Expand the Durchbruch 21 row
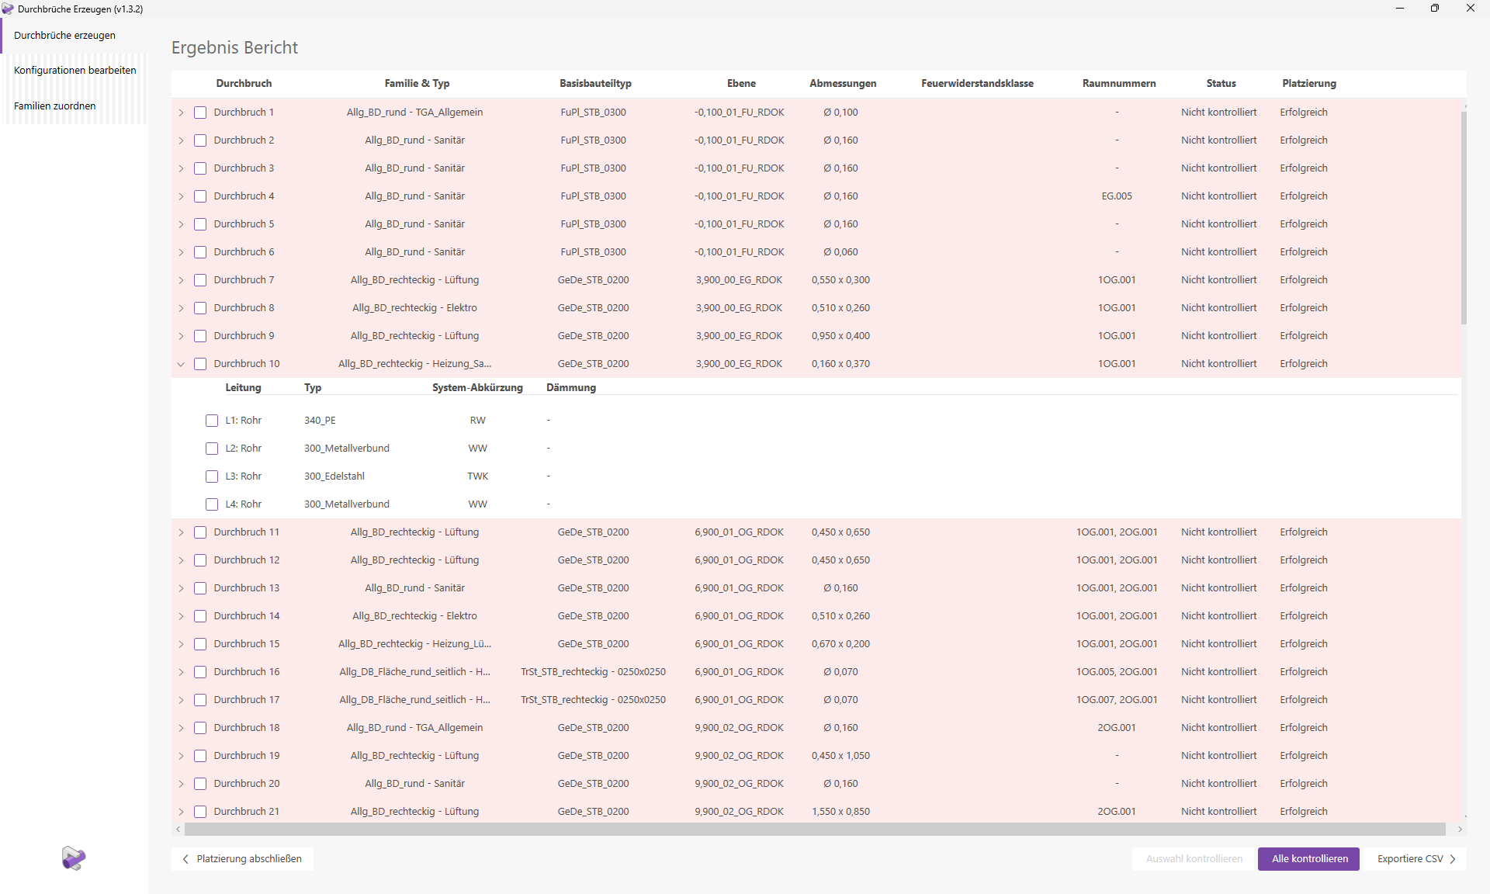The height and width of the screenshot is (894, 1490). tap(181, 812)
